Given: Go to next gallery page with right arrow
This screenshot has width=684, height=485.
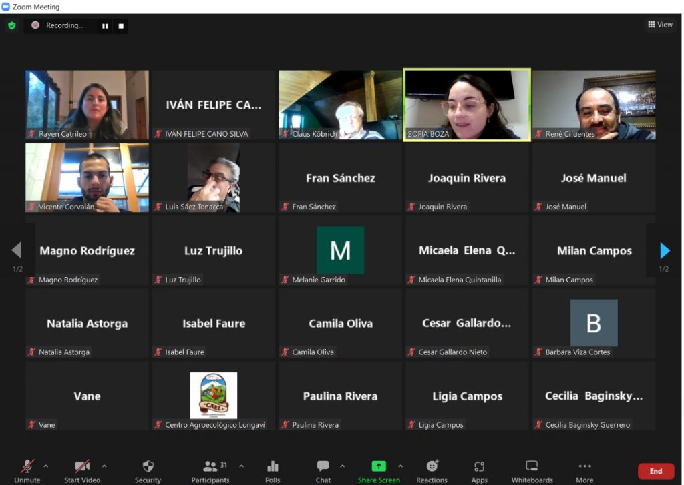Looking at the screenshot, I should (665, 250).
